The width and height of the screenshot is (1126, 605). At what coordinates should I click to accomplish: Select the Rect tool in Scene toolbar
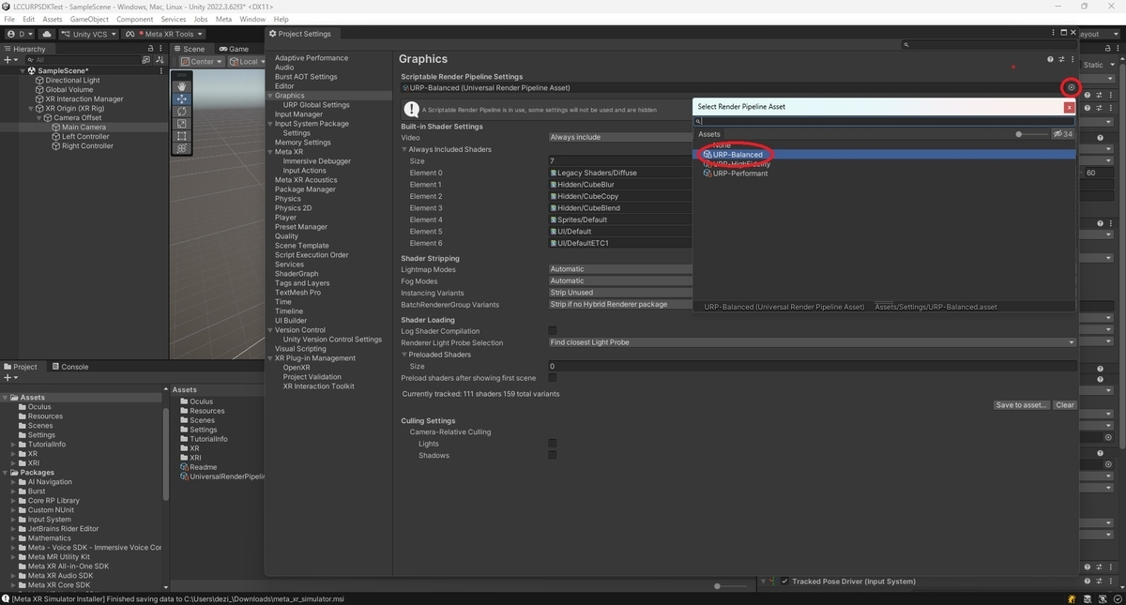click(x=182, y=136)
